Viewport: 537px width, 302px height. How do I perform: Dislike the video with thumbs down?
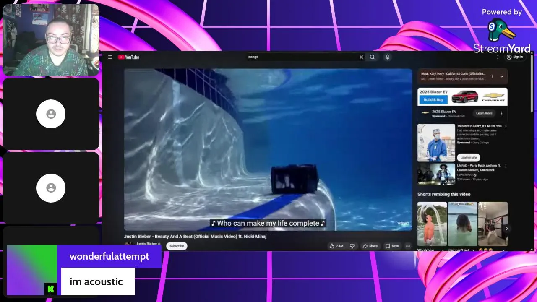coord(352,246)
